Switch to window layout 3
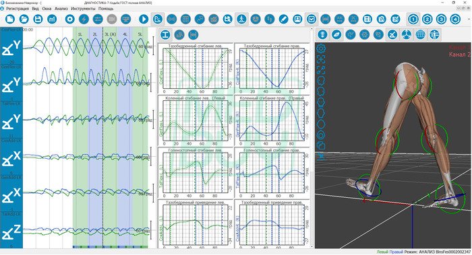The height and width of the screenshot is (255, 472). [441, 20]
